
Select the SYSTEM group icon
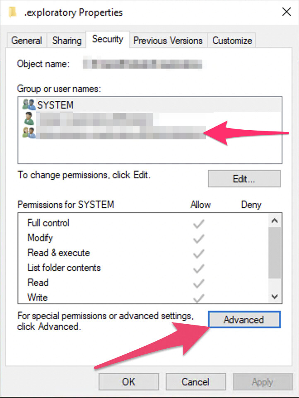(29, 104)
